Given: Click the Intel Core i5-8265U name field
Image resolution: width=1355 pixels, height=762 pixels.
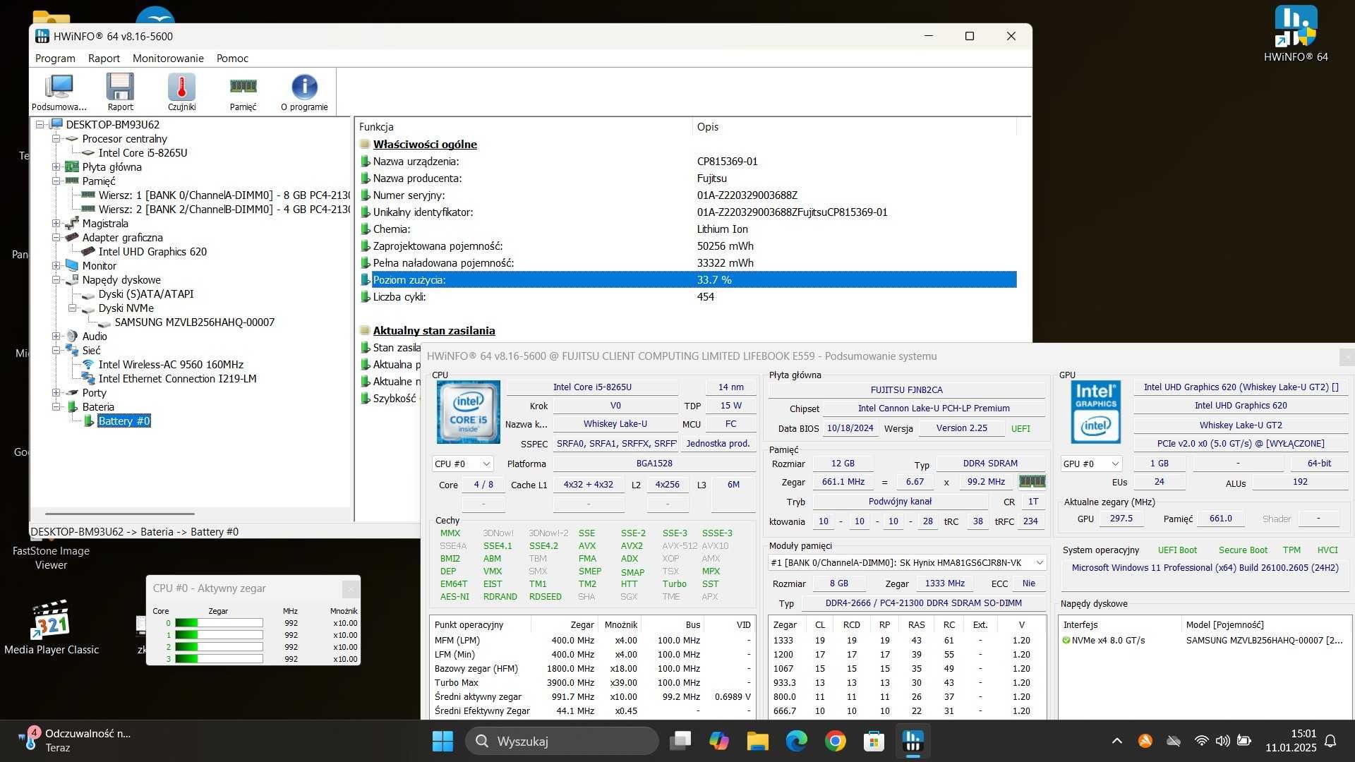Looking at the screenshot, I should [592, 387].
